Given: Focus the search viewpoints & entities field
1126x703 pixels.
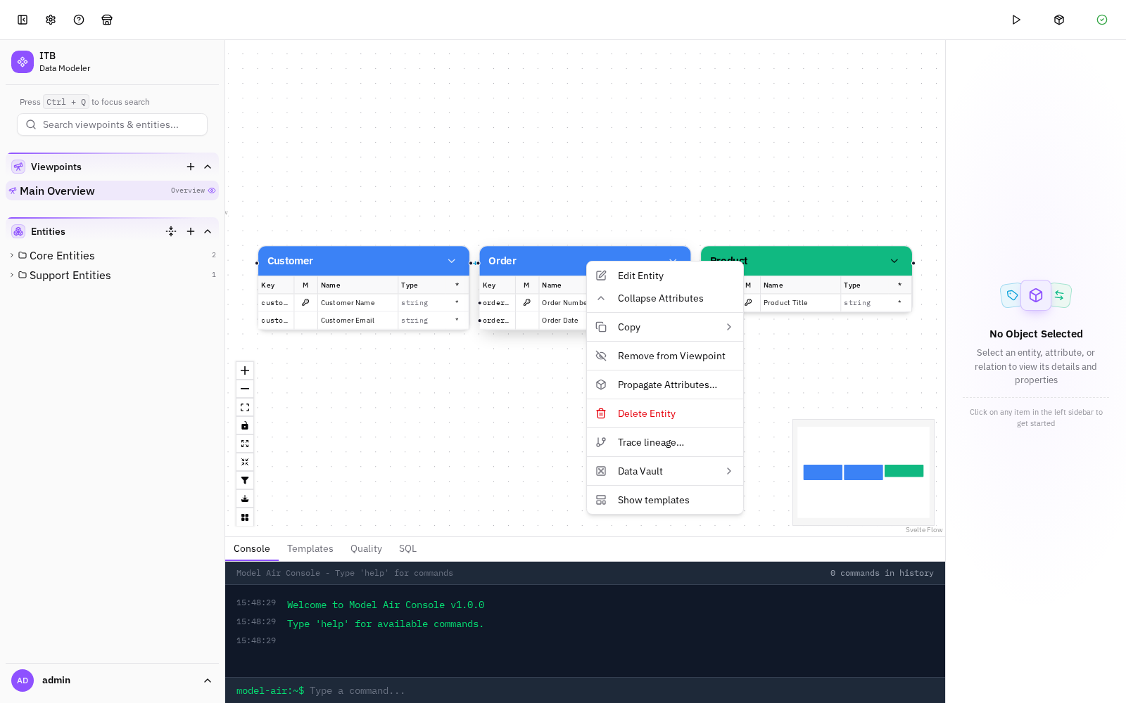Looking at the screenshot, I should click(x=112, y=124).
